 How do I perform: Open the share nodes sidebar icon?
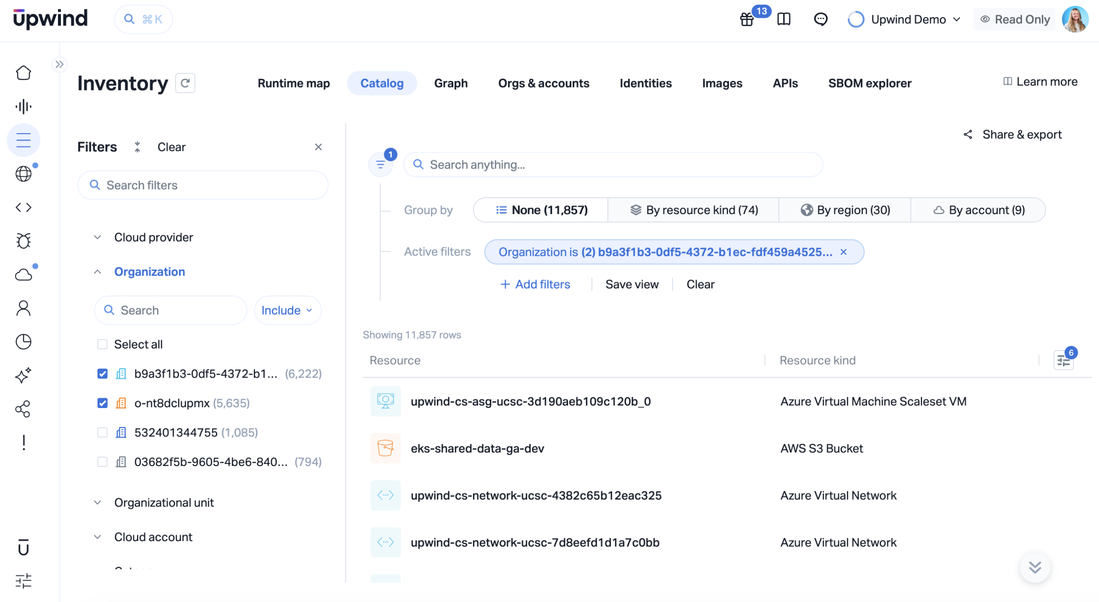click(x=24, y=409)
